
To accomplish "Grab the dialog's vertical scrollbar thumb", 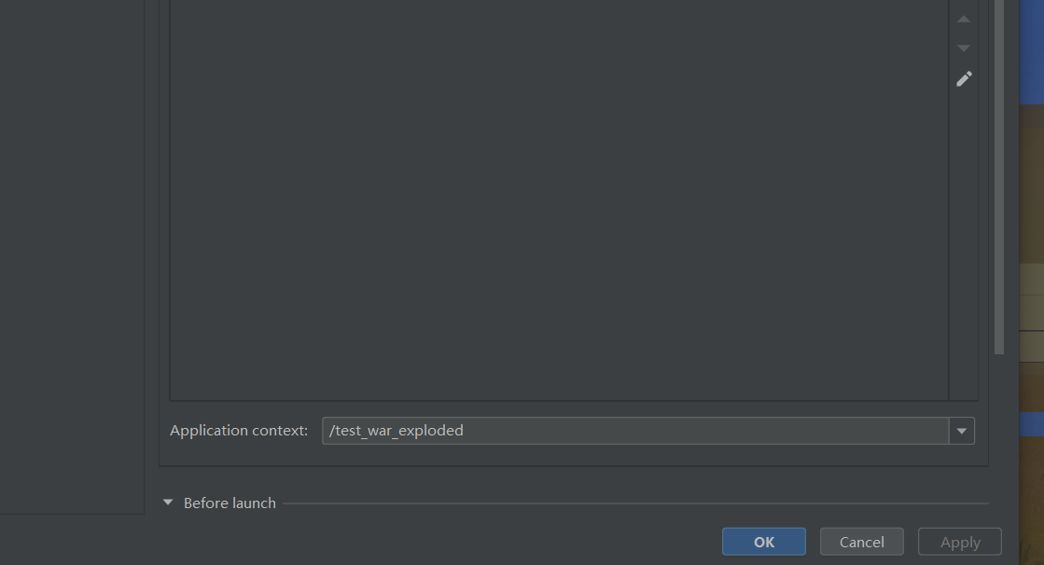I will tap(998, 177).
